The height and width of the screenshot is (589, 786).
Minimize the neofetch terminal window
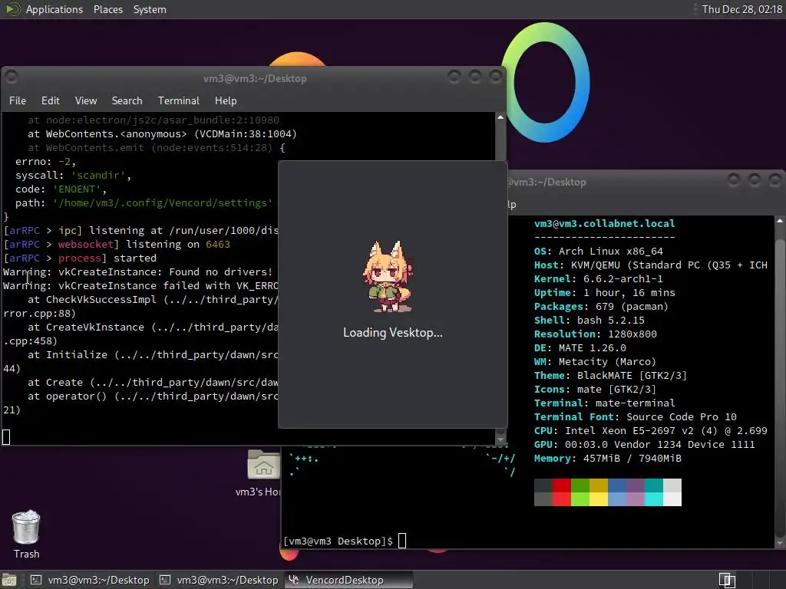pyautogui.click(x=734, y=180)
